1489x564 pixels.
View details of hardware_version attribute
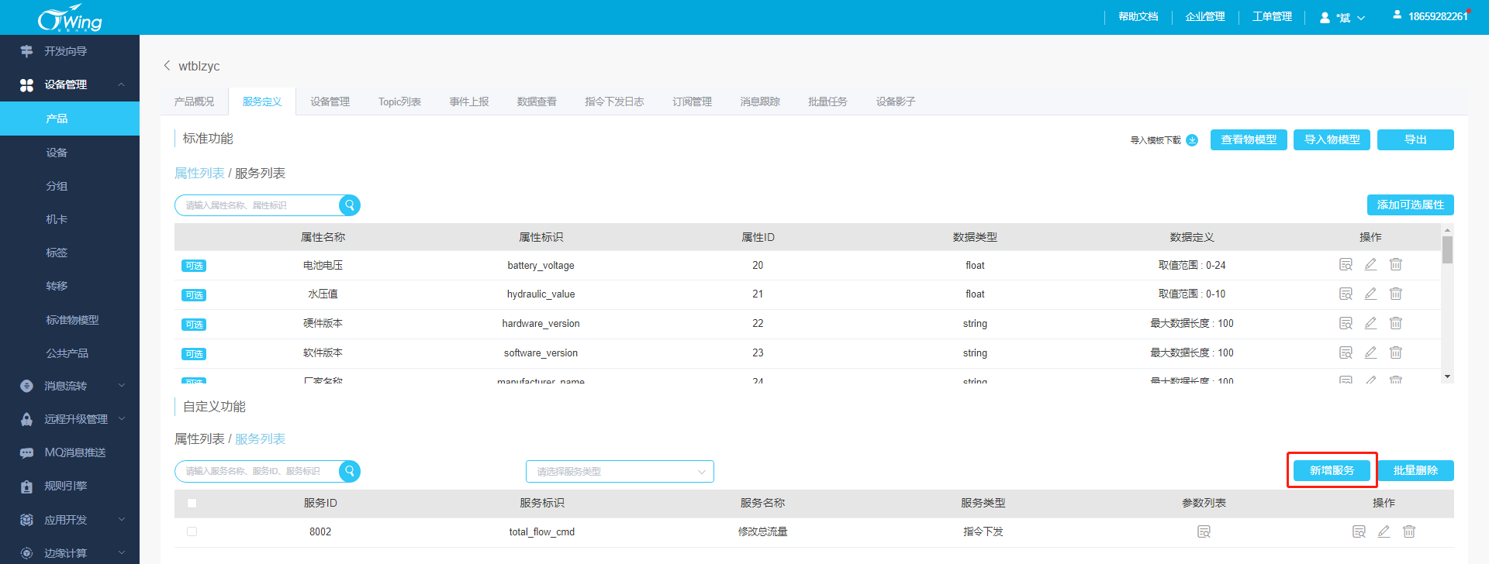pos(1346,323)
